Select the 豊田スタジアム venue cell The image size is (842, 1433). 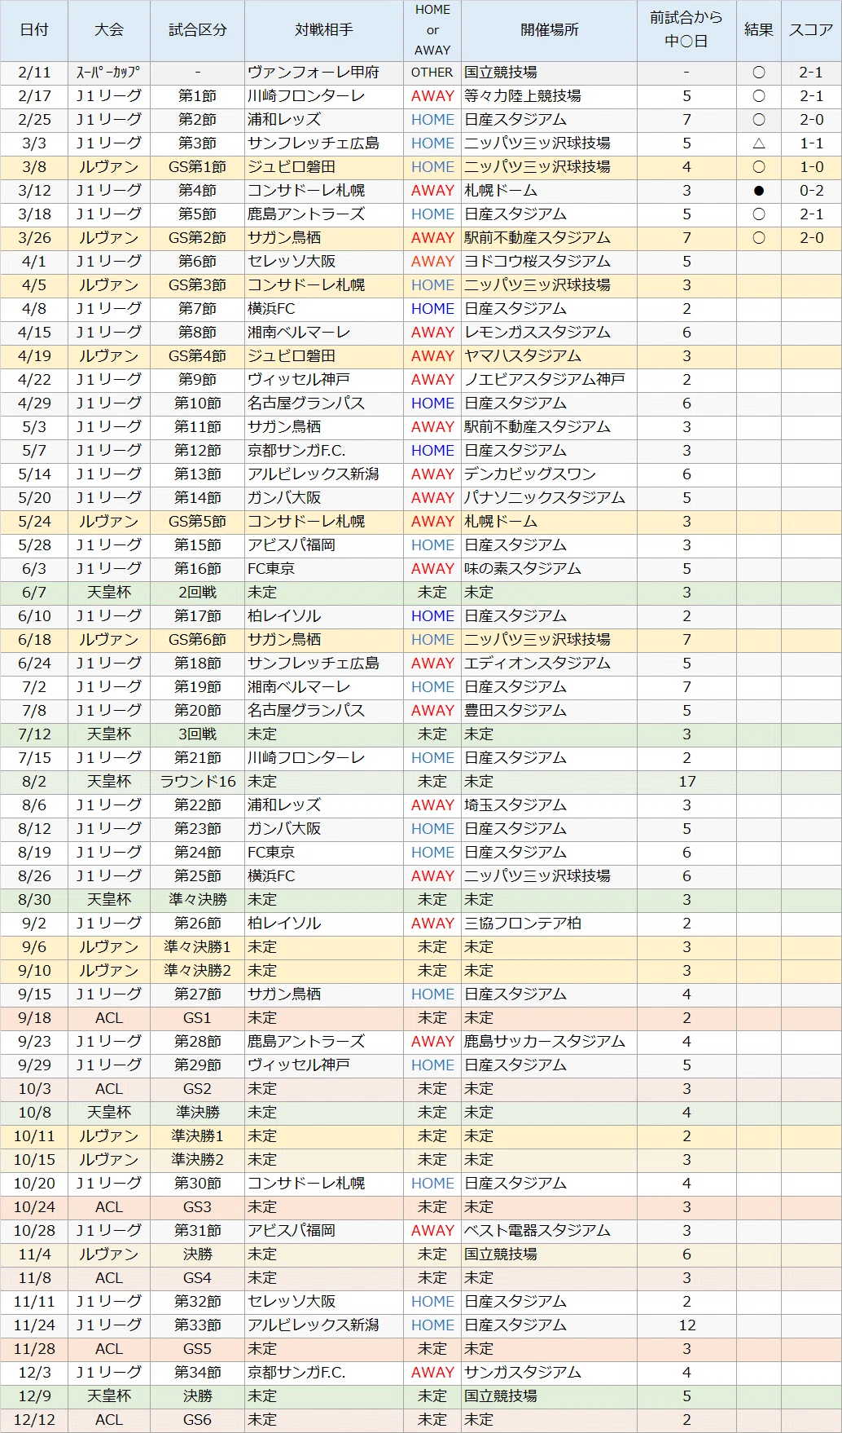pyautogui.click(x=550, y=711)
